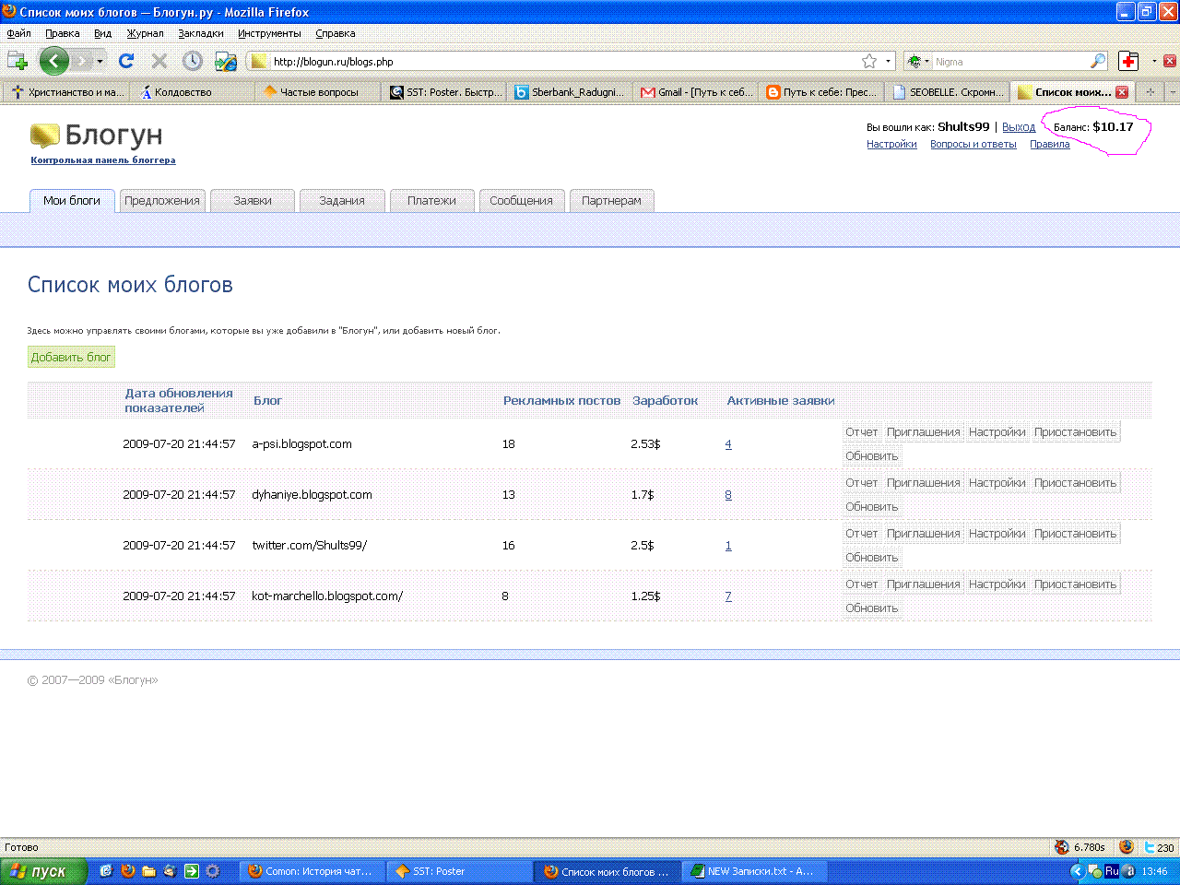
Task: Switch to the Sberbank_Radugni browser tab
Action: (x=571, y=92)
